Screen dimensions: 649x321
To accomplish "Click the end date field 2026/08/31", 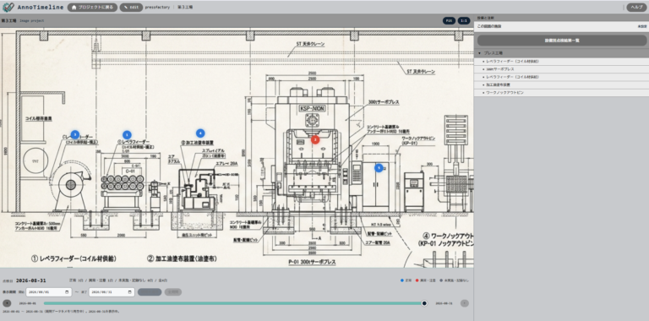I will point(112,292).
